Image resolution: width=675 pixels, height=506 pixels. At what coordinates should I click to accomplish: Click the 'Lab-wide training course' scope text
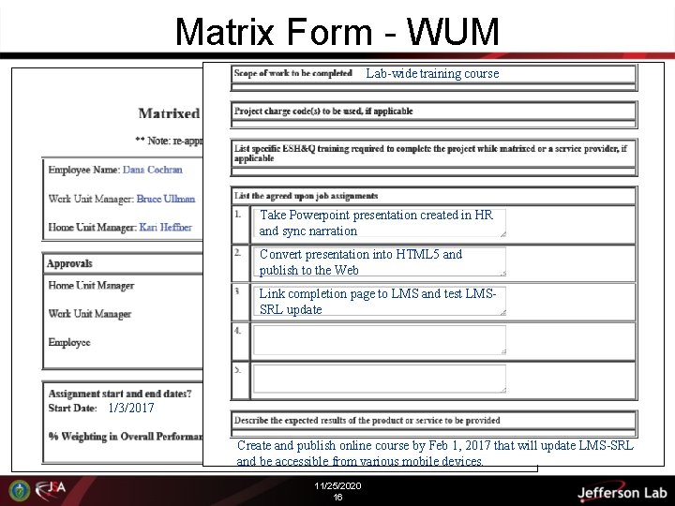coord(432,74)
